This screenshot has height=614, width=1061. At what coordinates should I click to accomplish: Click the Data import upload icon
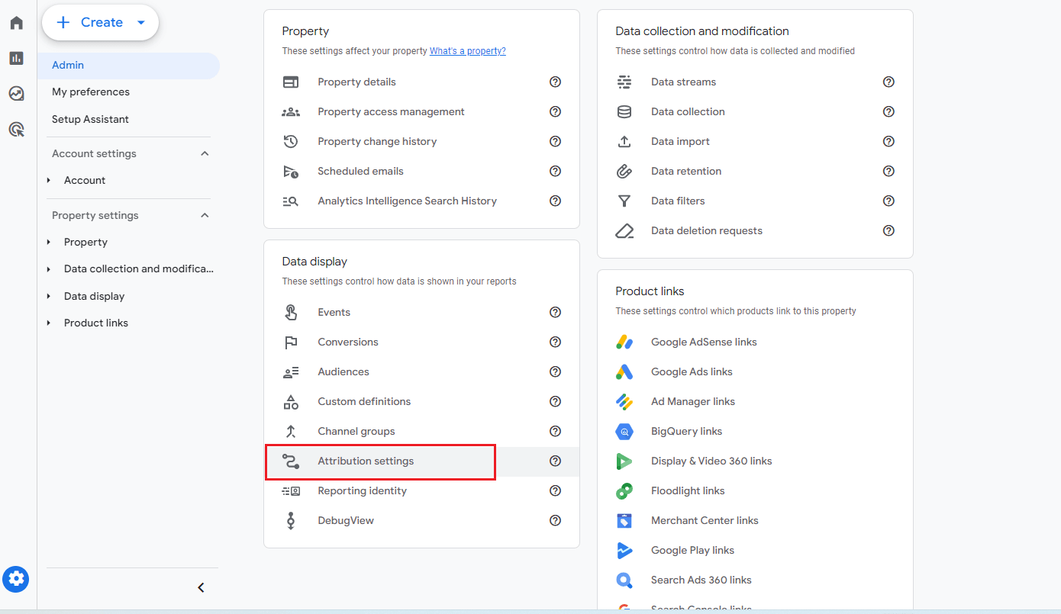tap(624, 141)
